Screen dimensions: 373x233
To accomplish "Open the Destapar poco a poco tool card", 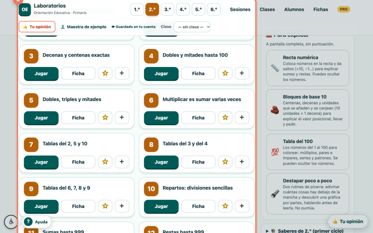I will 308,194.
